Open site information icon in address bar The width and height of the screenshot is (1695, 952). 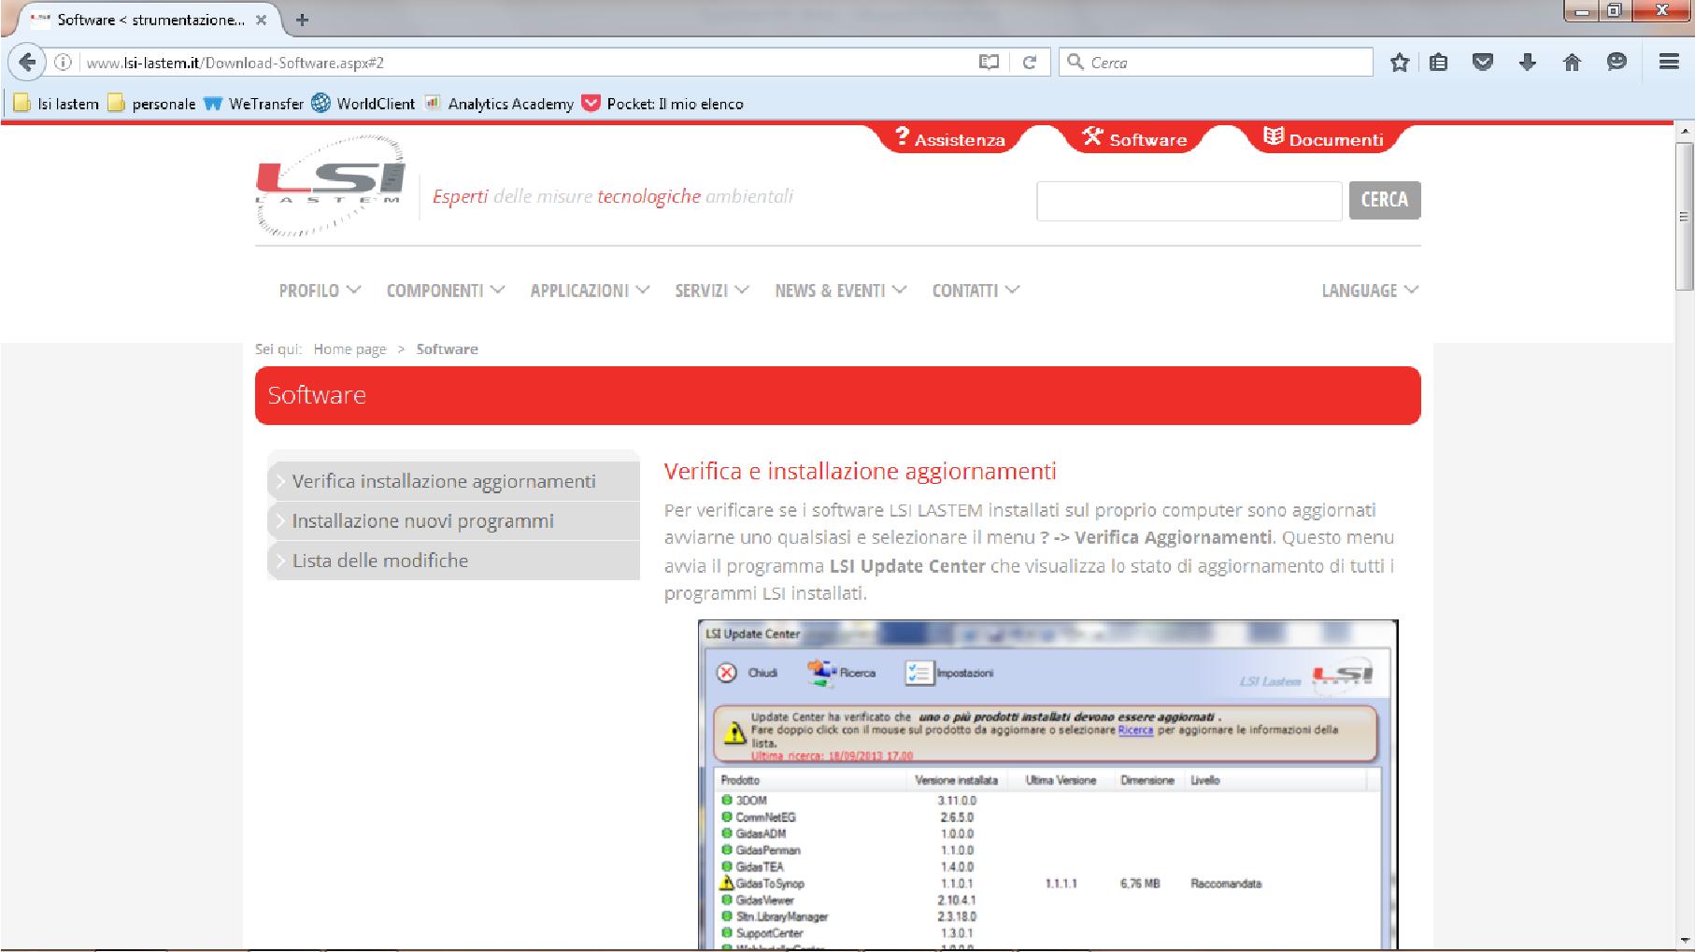(64, 63)
